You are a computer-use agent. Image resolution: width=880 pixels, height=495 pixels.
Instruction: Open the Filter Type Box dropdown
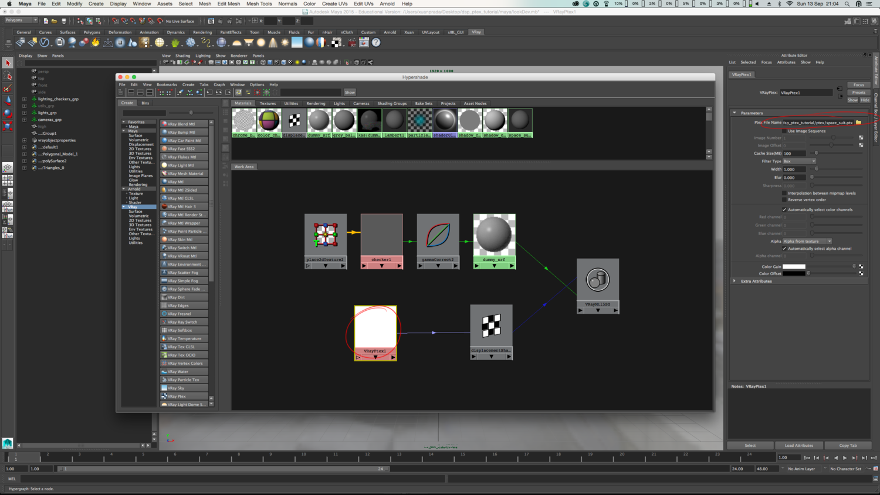click(x=799, y=161)
